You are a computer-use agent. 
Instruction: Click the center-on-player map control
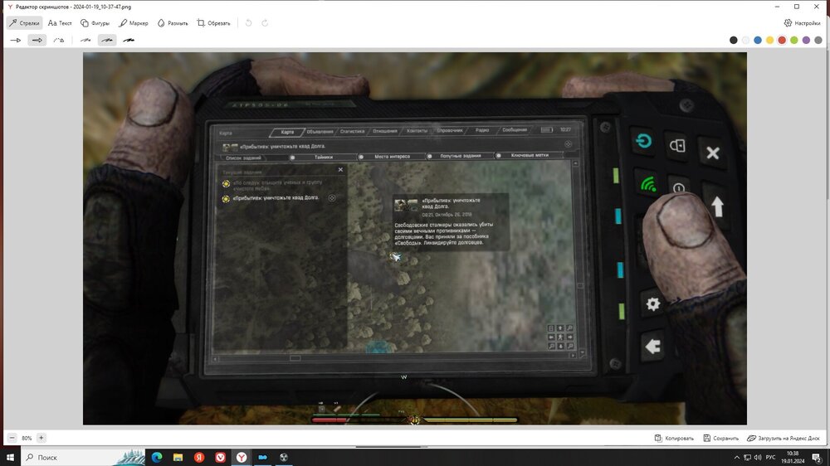click(x=560, y=337)
